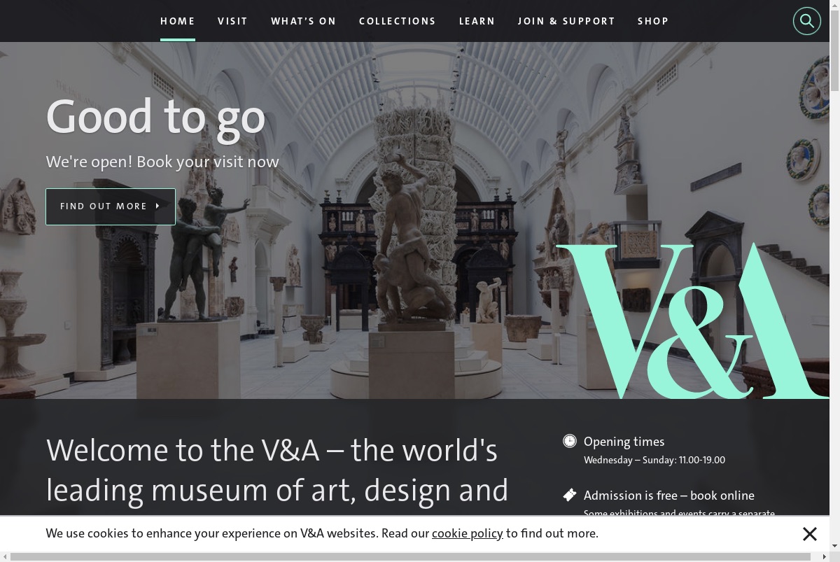840x562 pixels.
Task: Open Join & Support menu
Action: click(566, 21)
